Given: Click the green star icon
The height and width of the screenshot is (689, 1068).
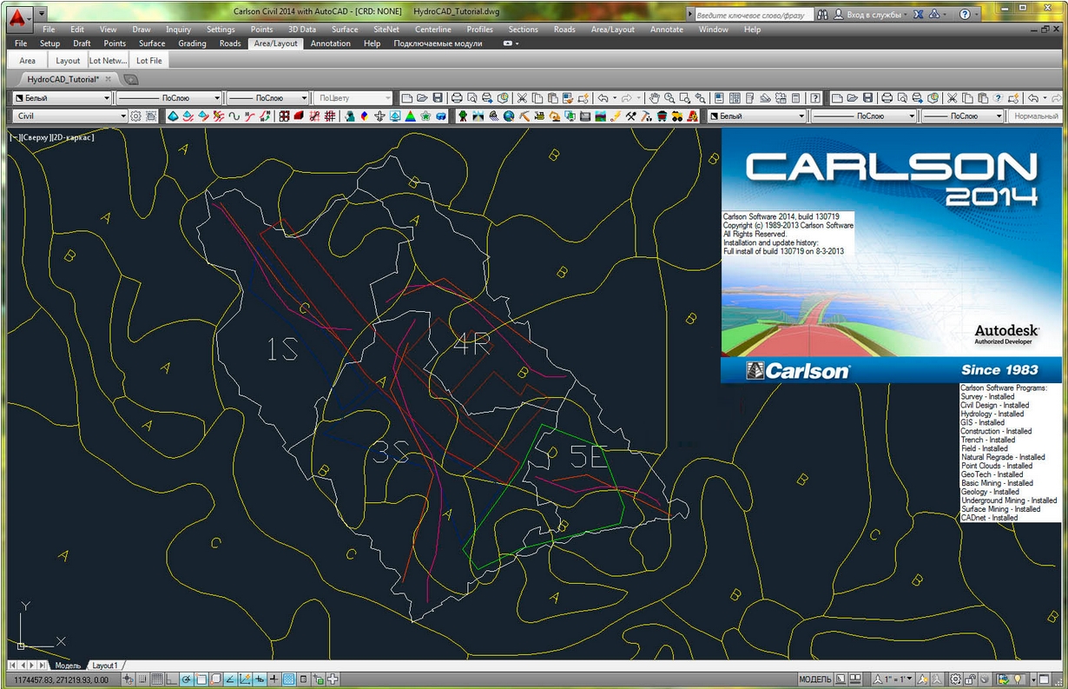Looking at the screenshot, I should click(x=425, y=116).
